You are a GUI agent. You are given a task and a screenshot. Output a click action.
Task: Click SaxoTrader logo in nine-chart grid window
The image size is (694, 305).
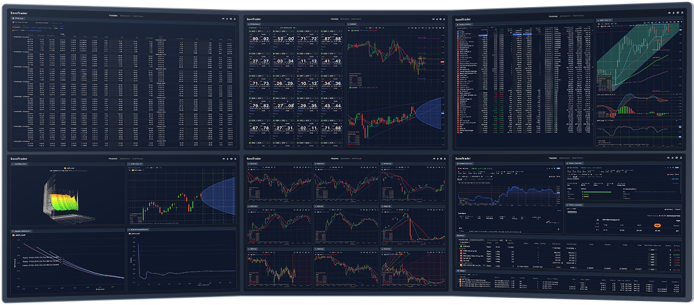pyautogui.click(x=255, y=159)
